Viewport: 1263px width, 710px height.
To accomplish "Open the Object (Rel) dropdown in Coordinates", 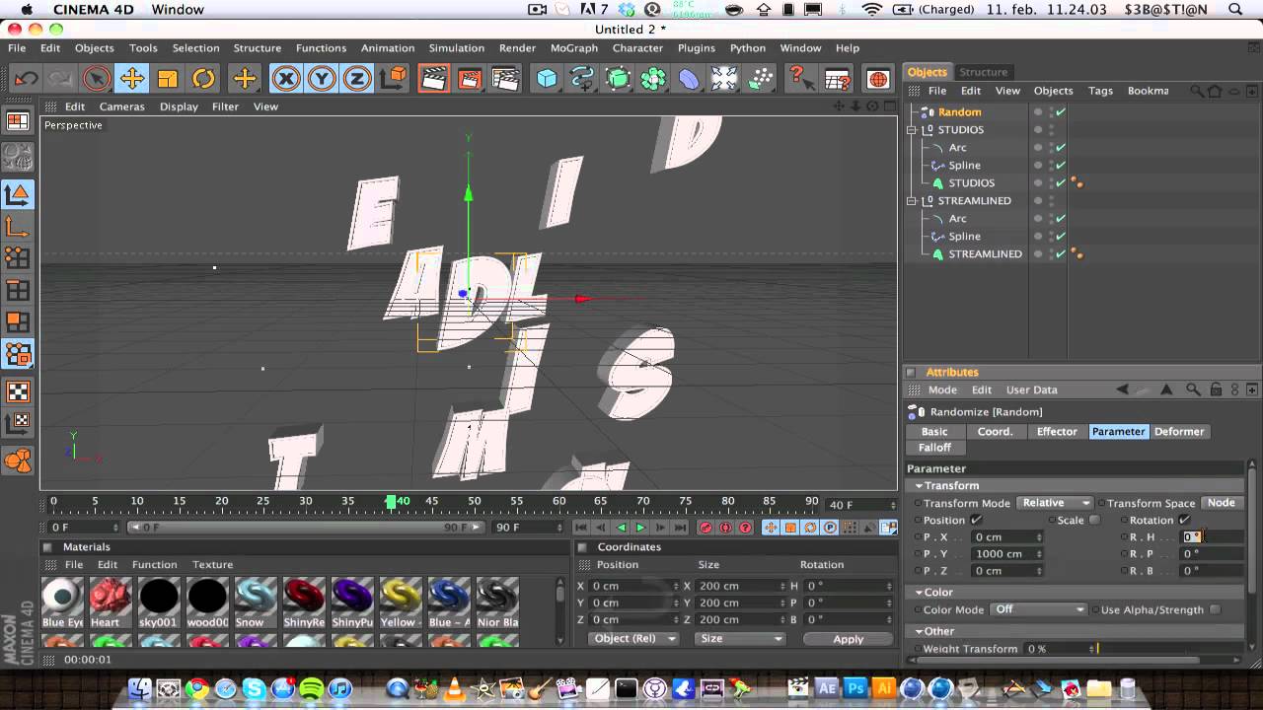I will click(x=633, y=639).
